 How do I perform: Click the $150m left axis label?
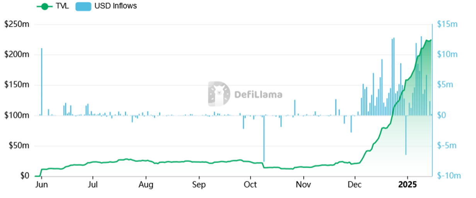[16, 85]
